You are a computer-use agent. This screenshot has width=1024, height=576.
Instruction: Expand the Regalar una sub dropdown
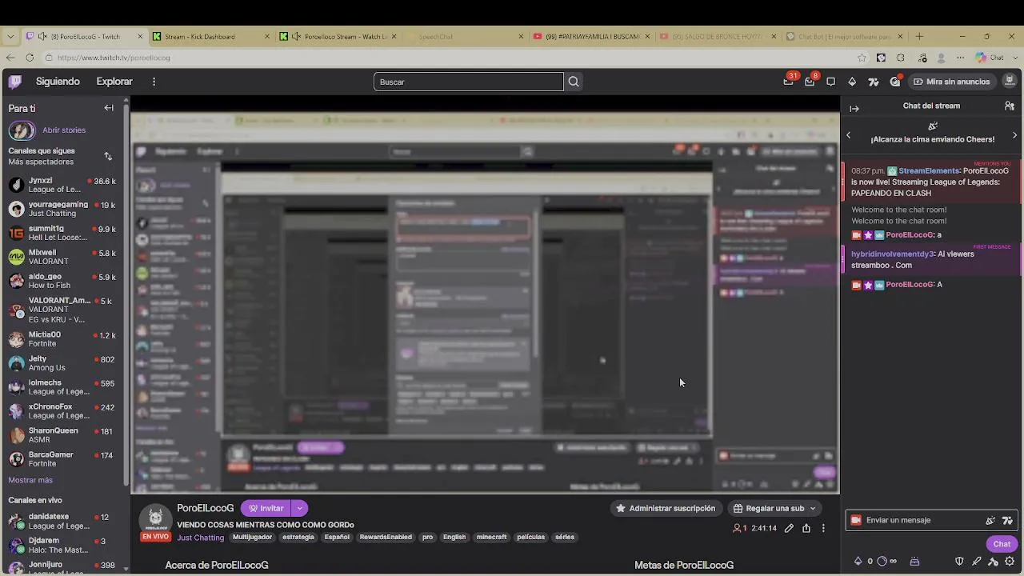point(813,508)
